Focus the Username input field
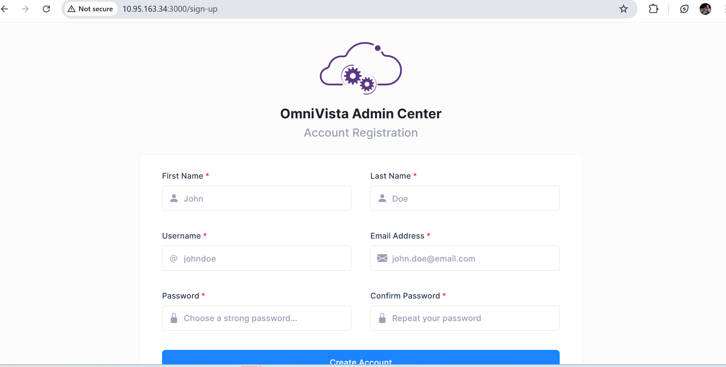This screenshot has width=726, height=367. [x=257, y=258]
